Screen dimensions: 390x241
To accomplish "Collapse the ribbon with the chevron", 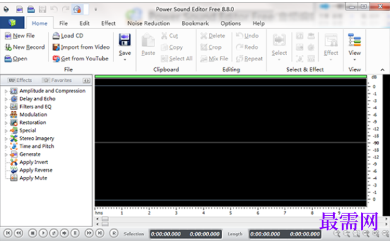I will point(382,70).
